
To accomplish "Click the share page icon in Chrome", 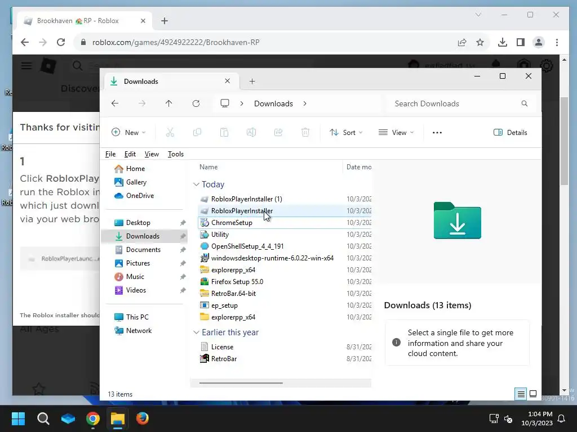I will coord(462,42).
